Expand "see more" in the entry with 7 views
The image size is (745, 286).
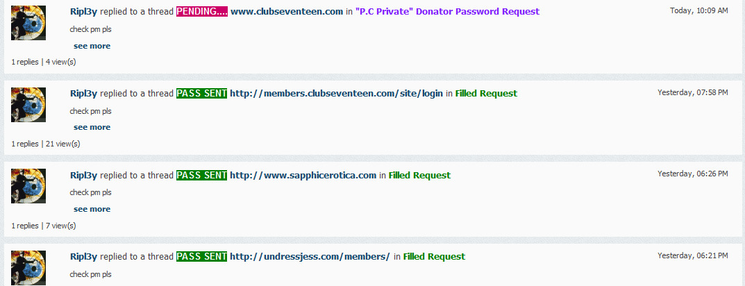point(92,209)
